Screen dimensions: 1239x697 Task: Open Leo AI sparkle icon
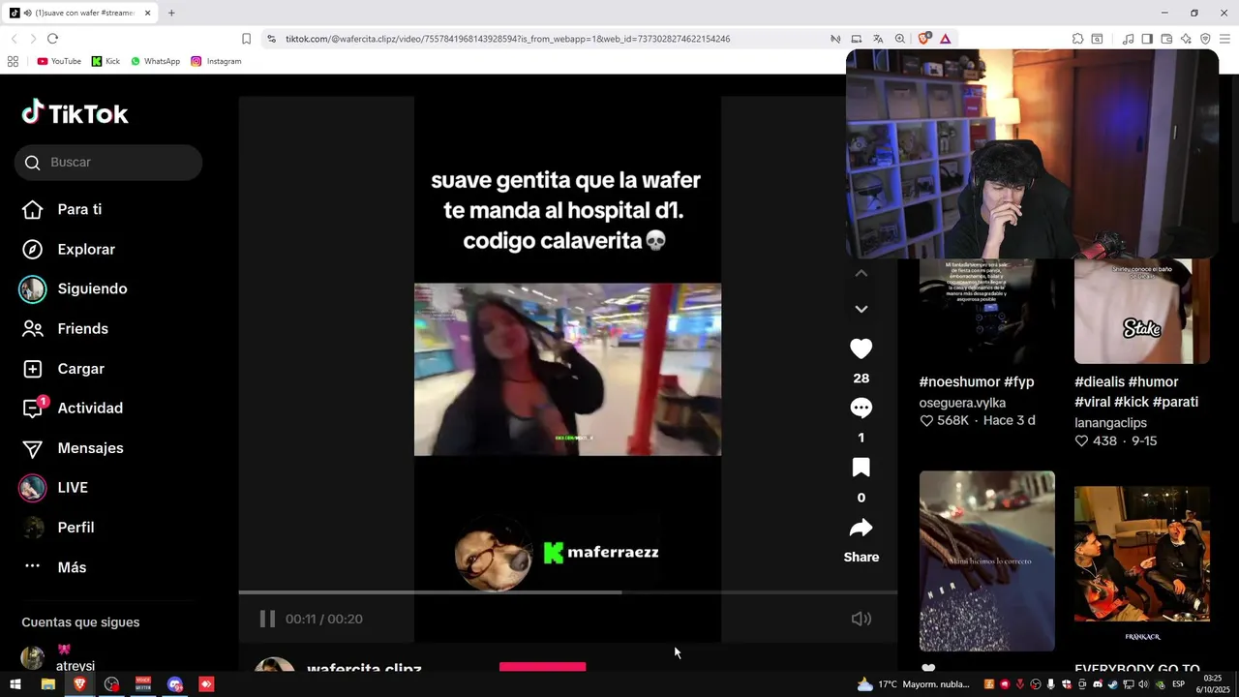click(1186, 39)
